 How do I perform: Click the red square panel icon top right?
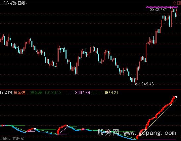[179, 3]
